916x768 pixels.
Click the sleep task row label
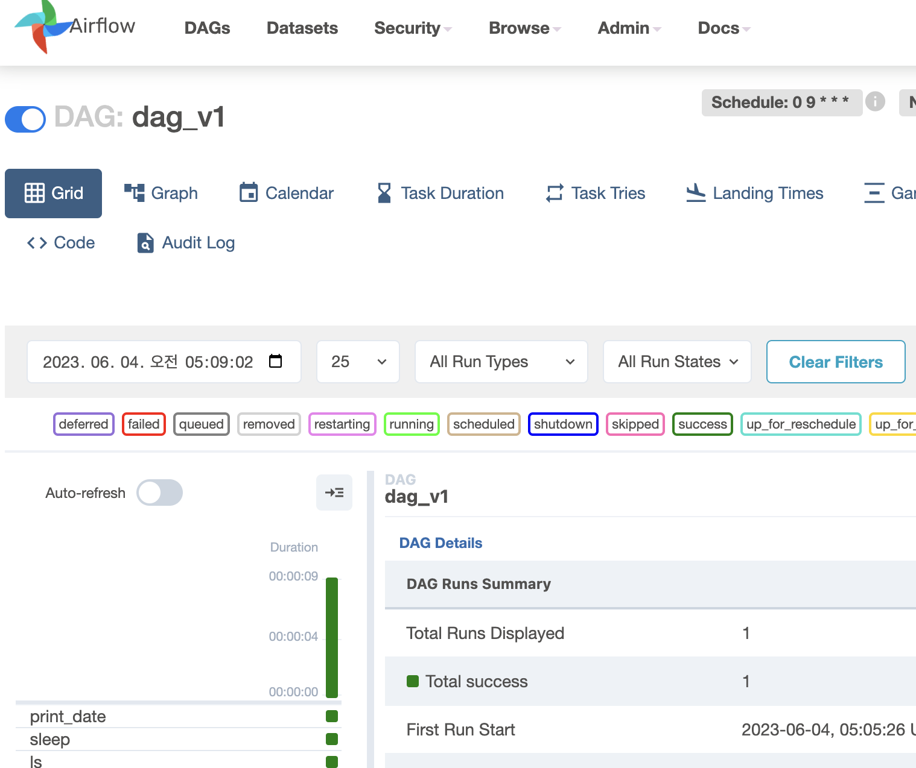point(50,739)
